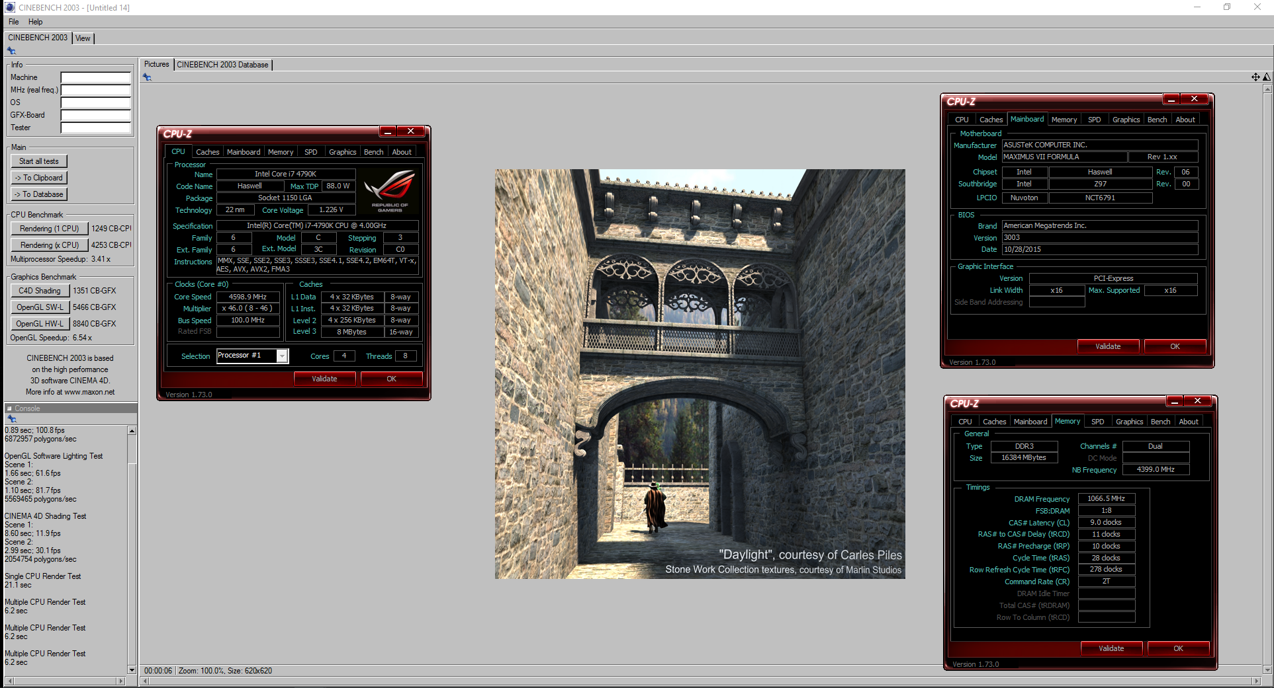Click the pin icon below CINEBENCH 2003 tab
This screenshot has width=1274, height=688.
coord(11,51)
